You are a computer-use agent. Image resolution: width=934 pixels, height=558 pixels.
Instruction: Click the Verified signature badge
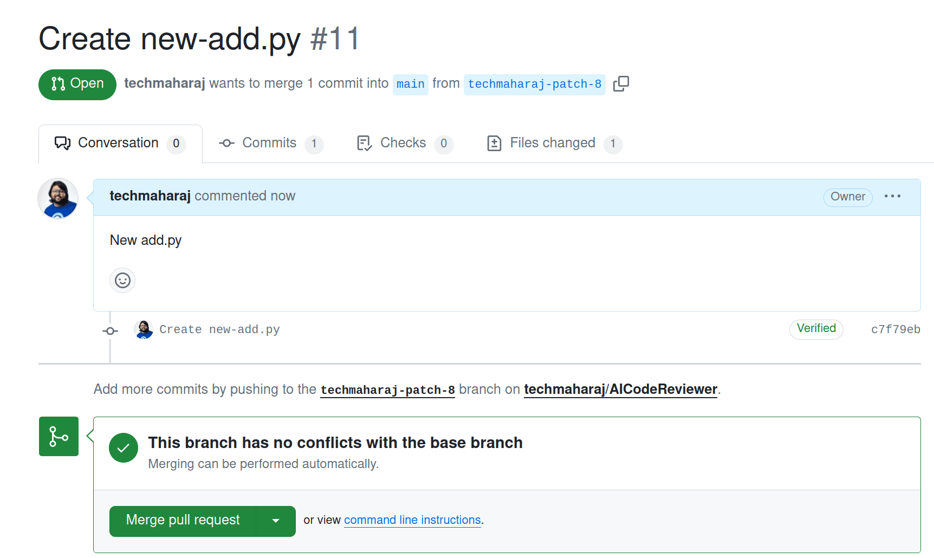[x=816, y=329]
